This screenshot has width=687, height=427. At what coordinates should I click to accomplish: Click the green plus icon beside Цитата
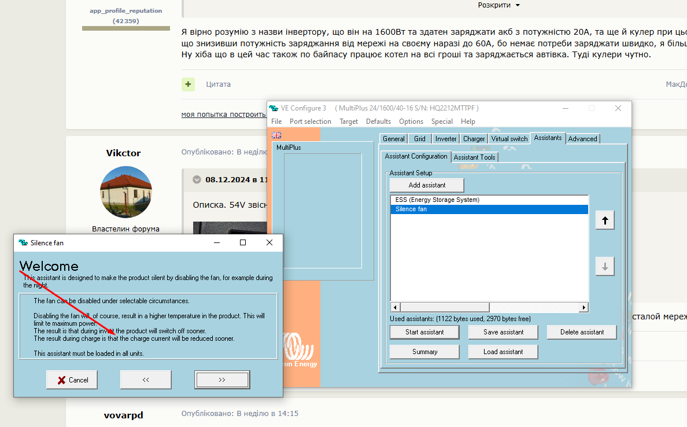click(188, 84)
